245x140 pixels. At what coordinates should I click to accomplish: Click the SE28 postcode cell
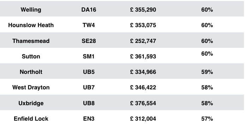(89, 41)
